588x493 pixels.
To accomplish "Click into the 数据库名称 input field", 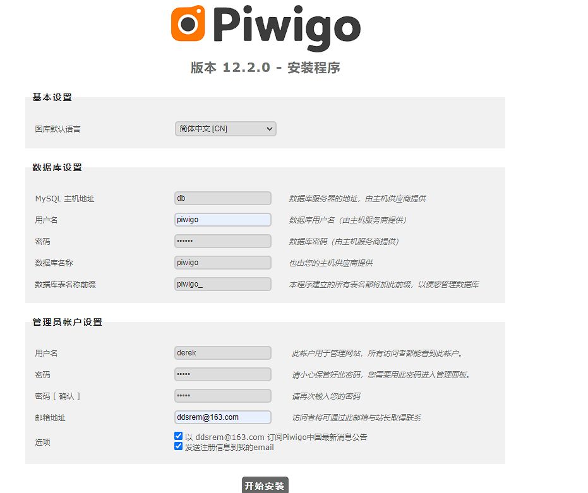I will pos(223,263).
